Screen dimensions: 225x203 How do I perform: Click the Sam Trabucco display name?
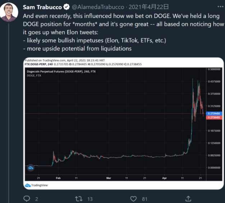click(x=42, y=7)
